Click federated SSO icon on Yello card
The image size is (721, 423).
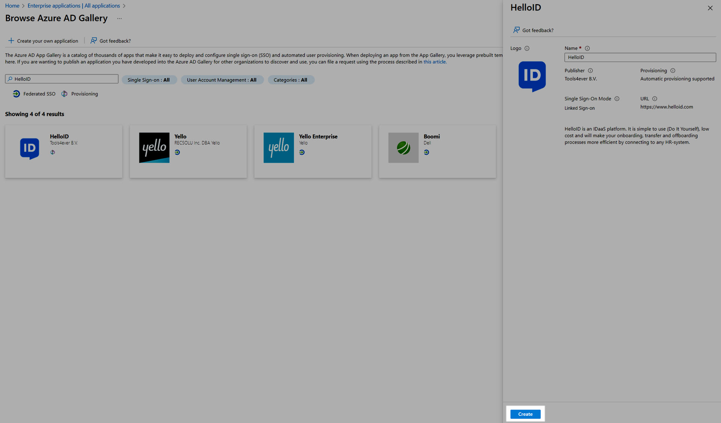coord(177,152)
